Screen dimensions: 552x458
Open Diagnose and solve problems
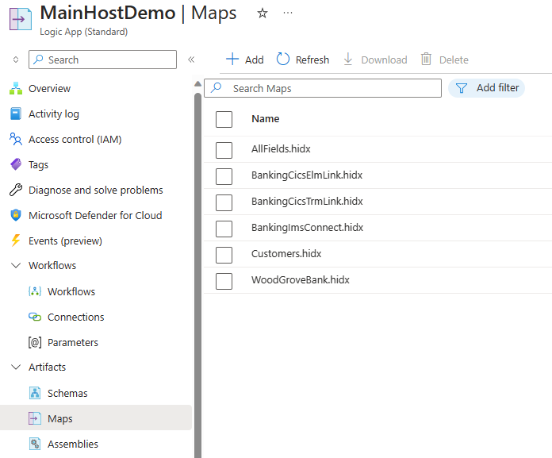click(x=96, y=190)
